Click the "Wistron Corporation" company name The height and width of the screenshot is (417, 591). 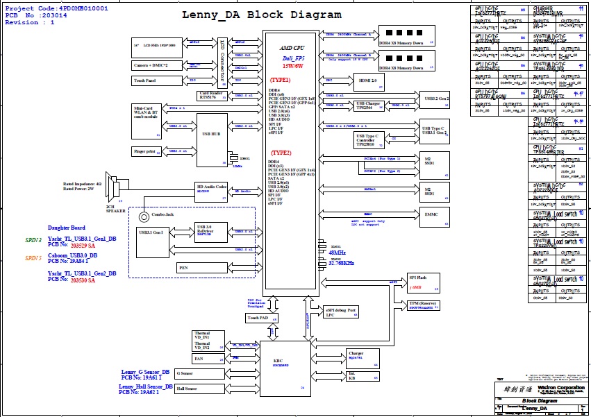click(561, 388)
